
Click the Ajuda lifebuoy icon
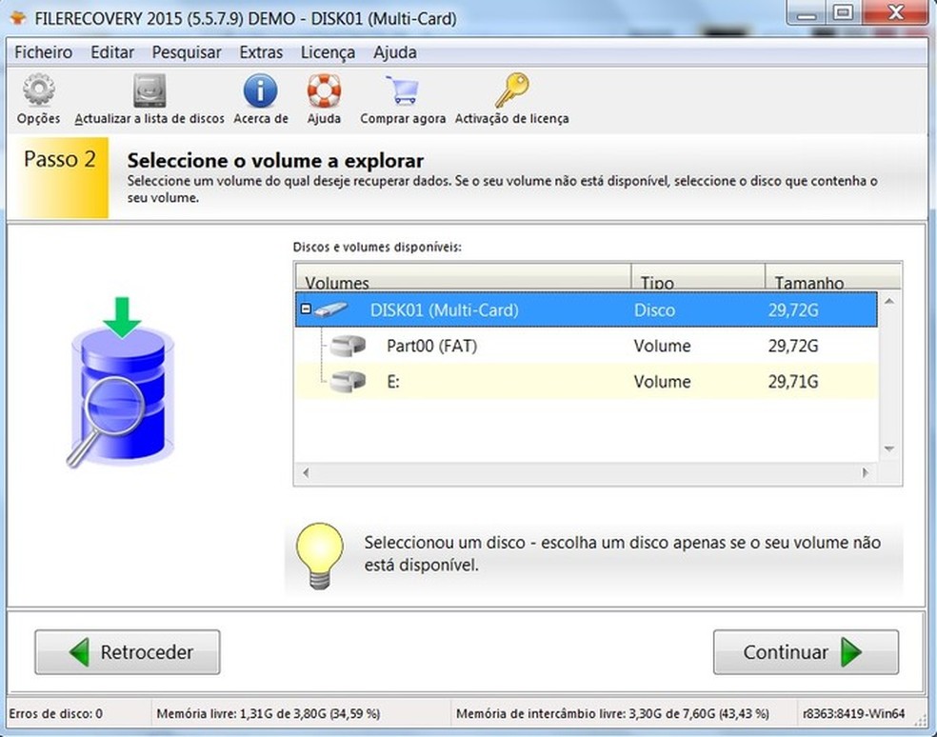tap(324, 93)
